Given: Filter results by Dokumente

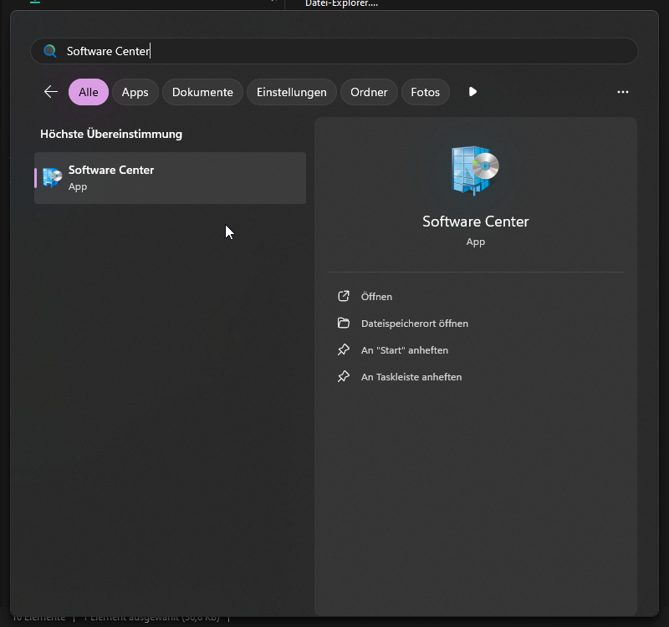Looking at the screenshot, I should 202,92.
